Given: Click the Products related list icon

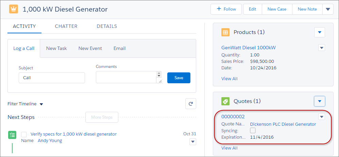Looking at the screenshot, I should coord(225,32).
